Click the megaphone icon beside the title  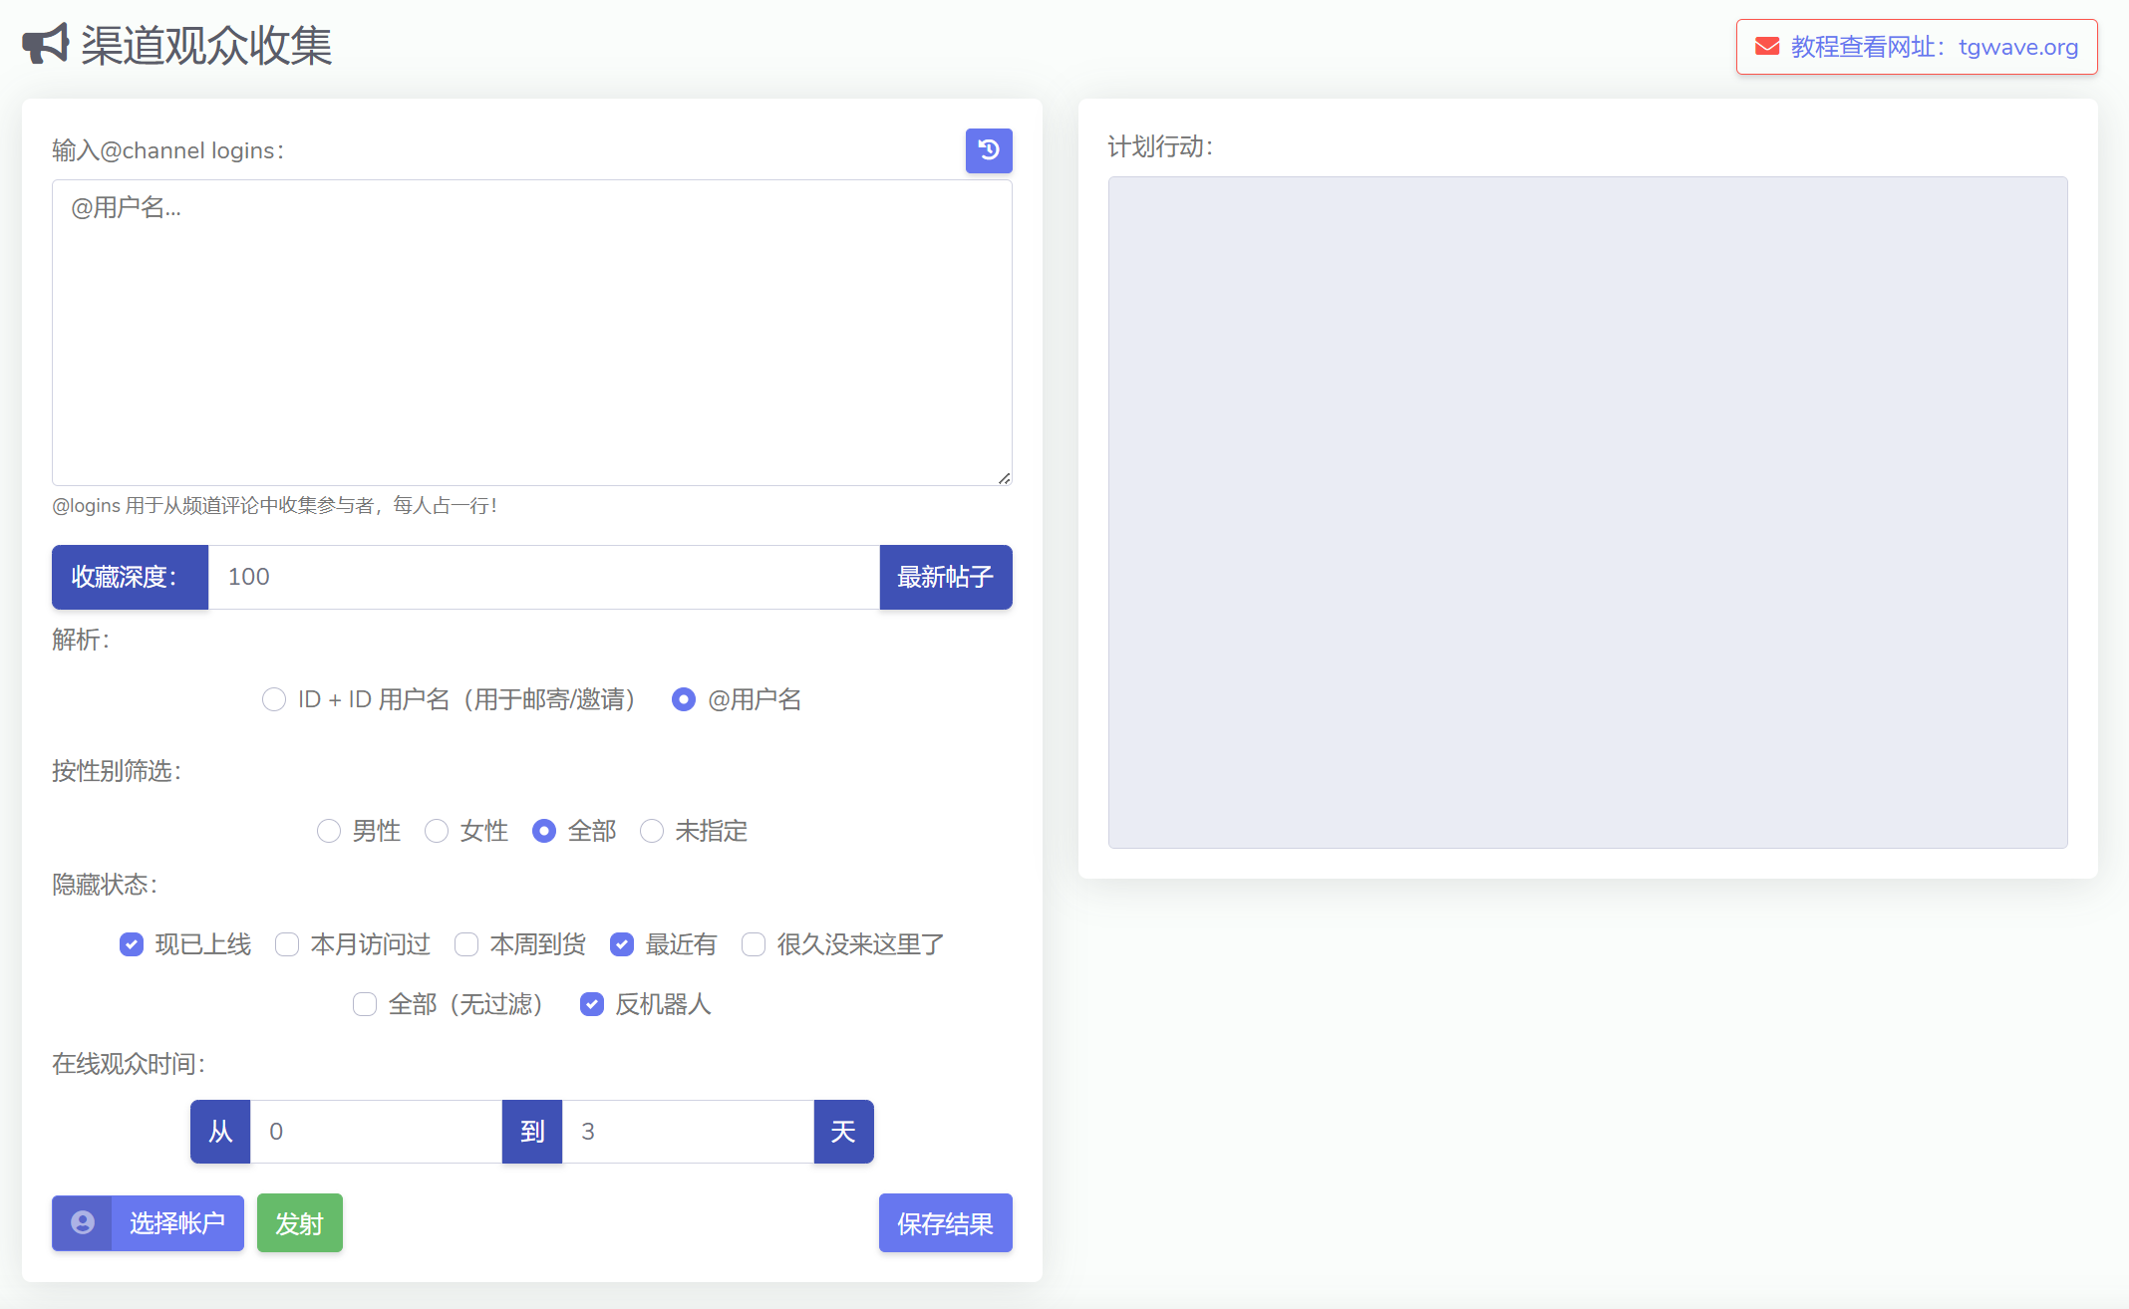click(x=46, y=44)
